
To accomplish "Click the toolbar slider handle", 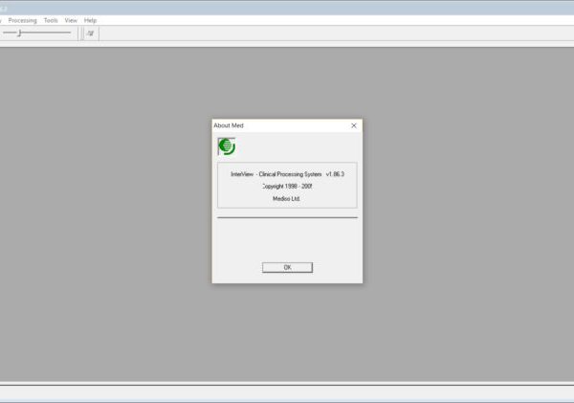I will click(19, 34).
